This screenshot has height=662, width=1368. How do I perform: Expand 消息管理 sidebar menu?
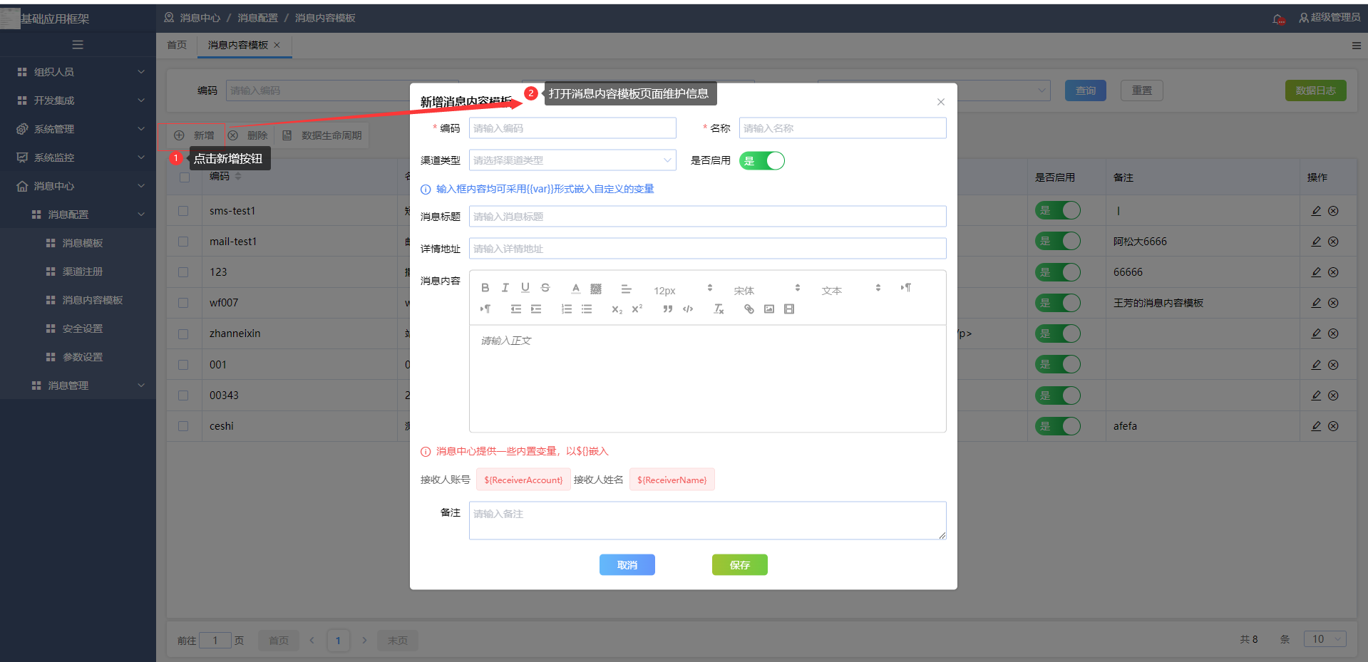tap(78, 386)
